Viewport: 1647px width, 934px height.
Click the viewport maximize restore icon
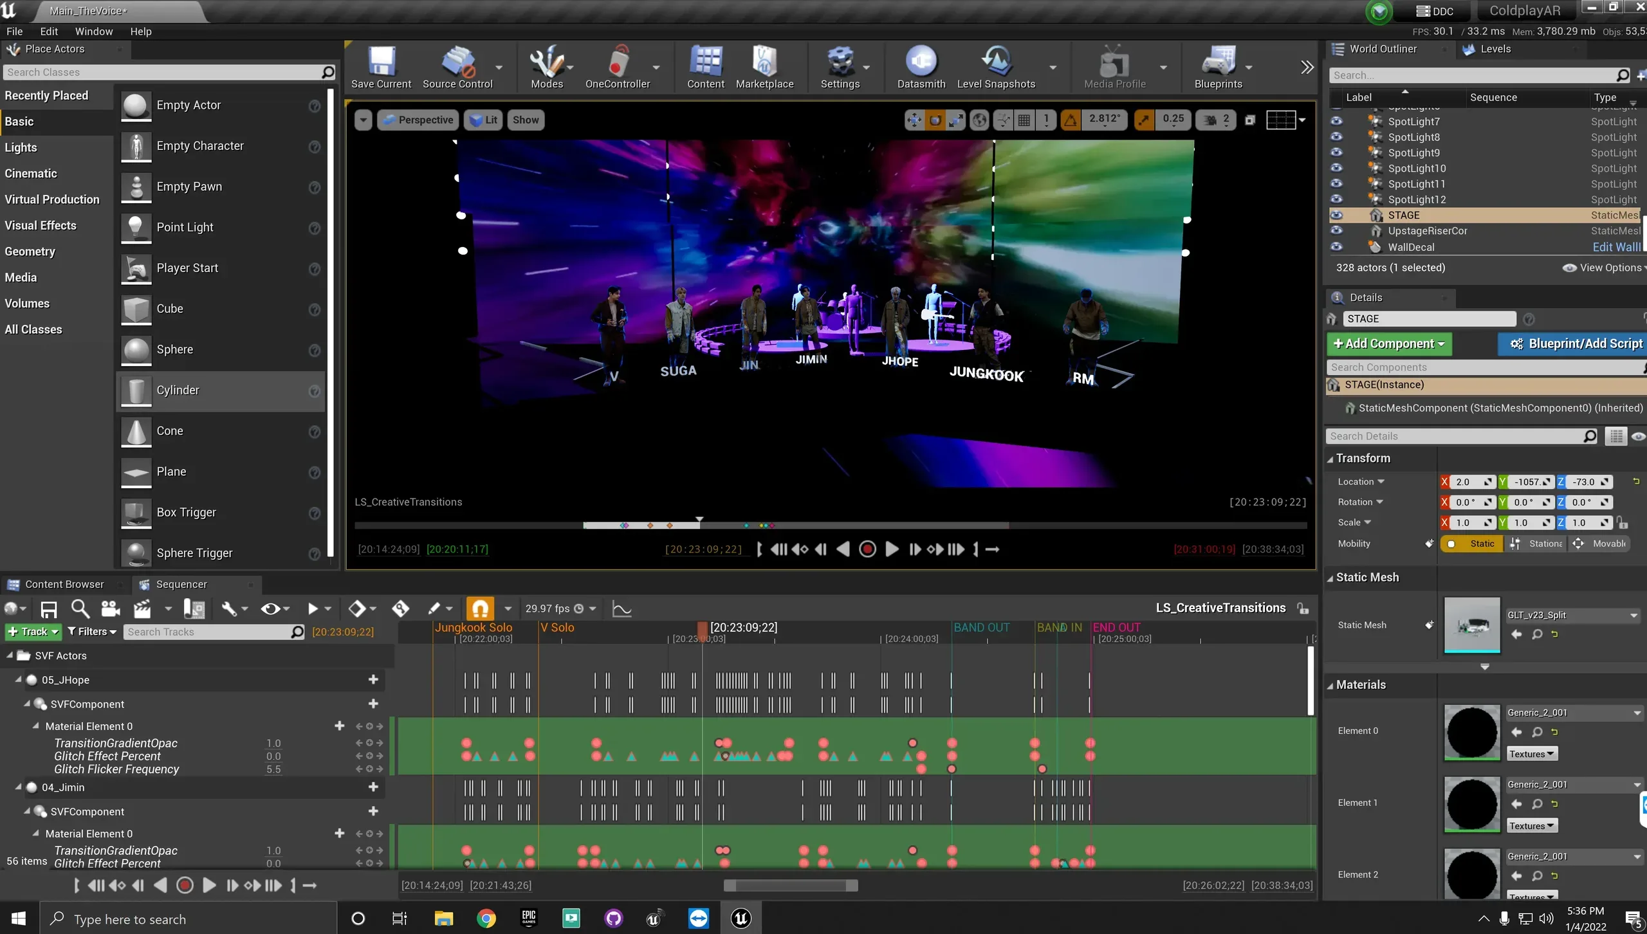[x=1250, y=120]
